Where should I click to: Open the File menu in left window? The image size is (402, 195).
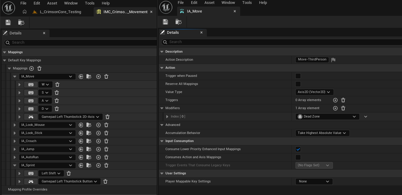[x=23, y=3]
